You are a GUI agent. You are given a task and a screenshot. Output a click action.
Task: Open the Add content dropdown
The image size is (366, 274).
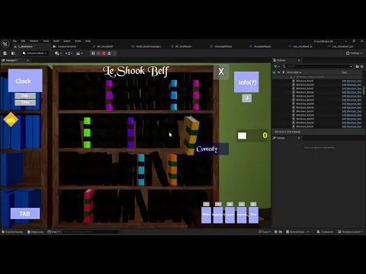[x=58, y=53]
